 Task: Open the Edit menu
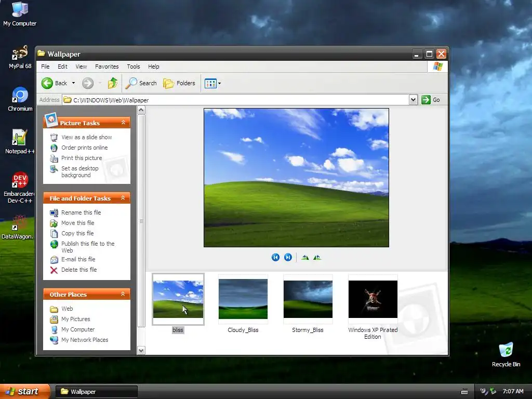pyautogui.click(x=62, y=66)
